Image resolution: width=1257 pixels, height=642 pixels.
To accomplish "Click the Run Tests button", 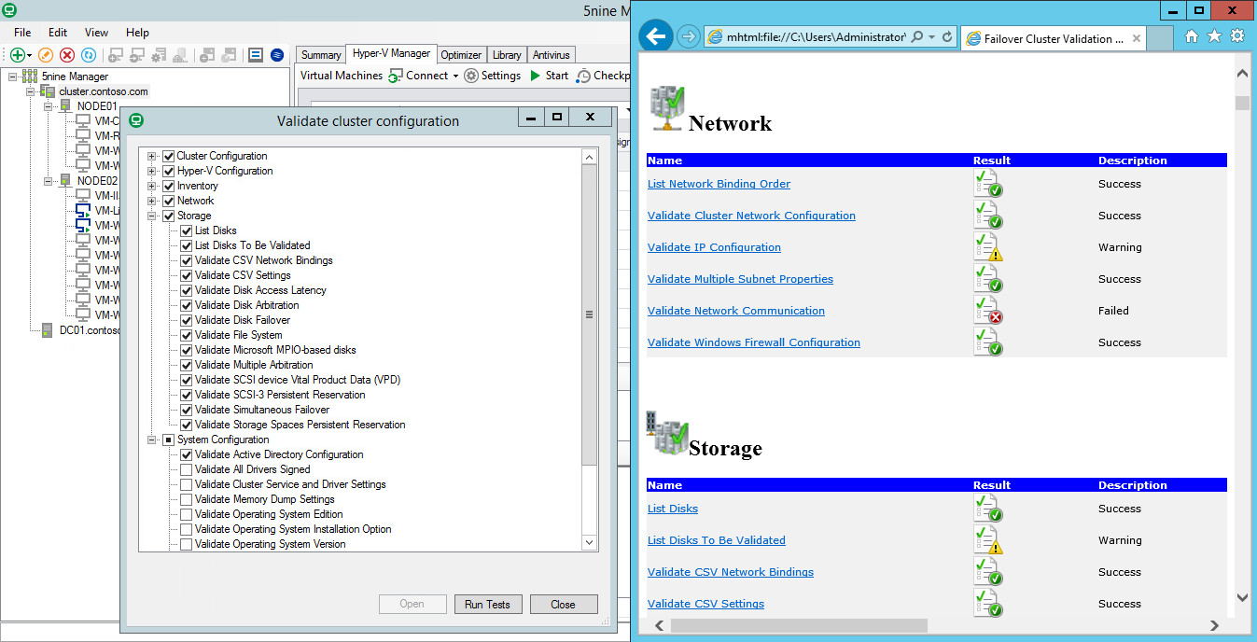I will (487, 604).
